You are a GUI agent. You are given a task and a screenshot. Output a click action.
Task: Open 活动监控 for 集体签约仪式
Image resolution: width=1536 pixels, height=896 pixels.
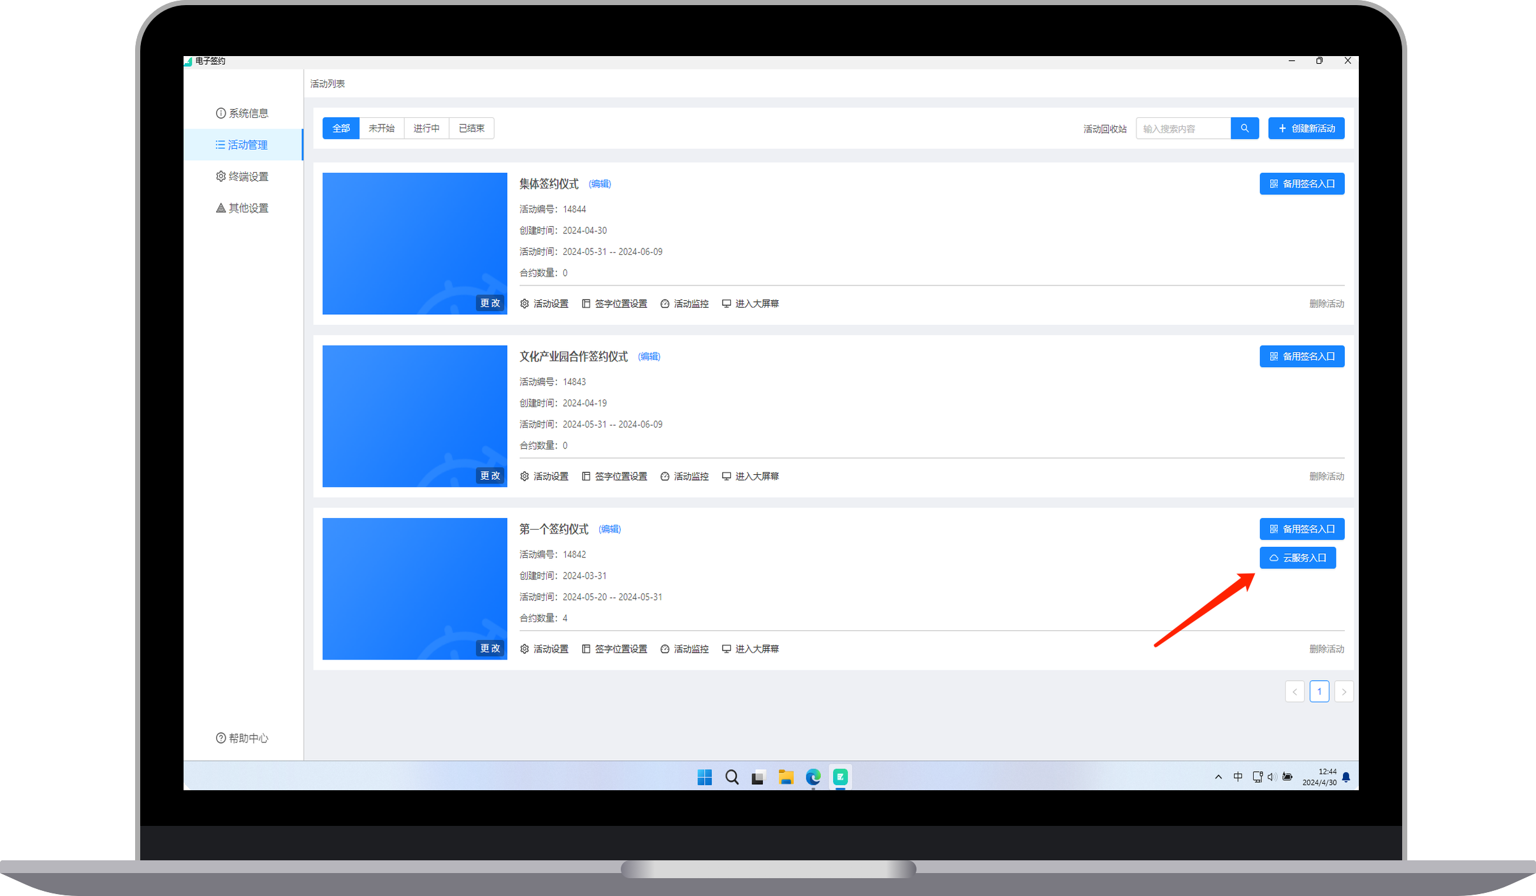(x=685, y=304)
